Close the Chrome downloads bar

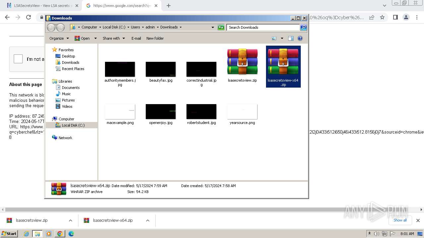tap(418, 220)
